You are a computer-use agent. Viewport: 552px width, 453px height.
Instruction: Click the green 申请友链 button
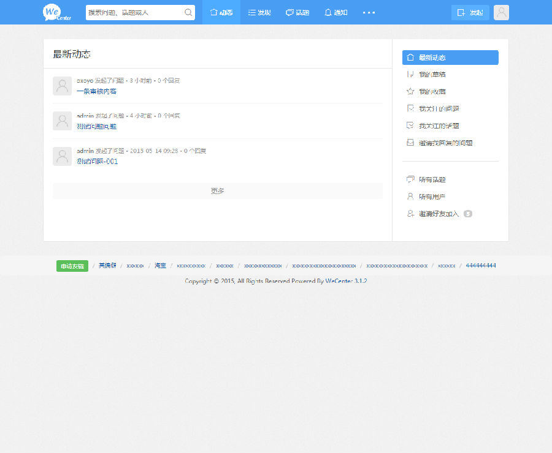pos(72,266)
